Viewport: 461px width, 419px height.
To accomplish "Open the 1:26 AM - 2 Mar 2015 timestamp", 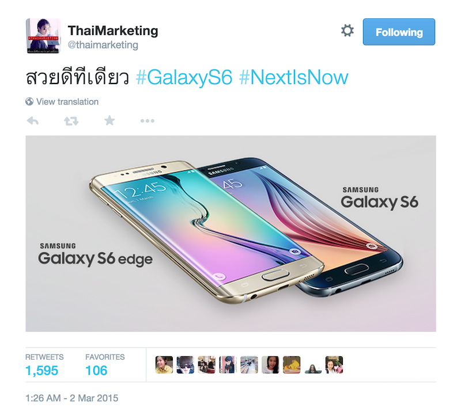I will tap(71, 398).
